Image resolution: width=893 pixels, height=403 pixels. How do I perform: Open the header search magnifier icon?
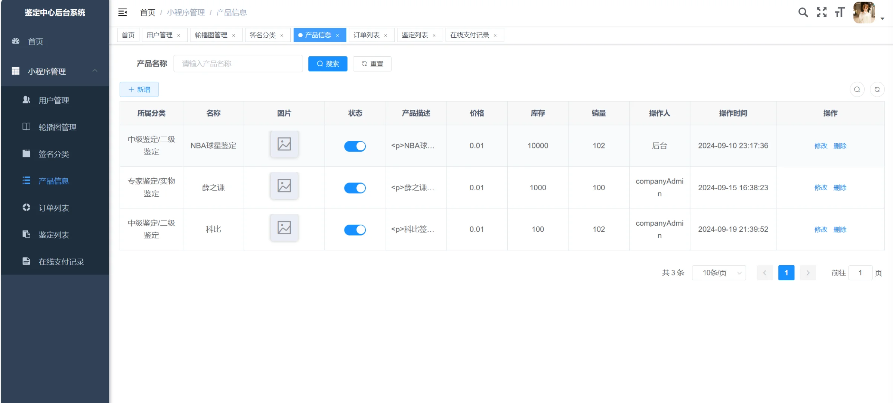803,12
